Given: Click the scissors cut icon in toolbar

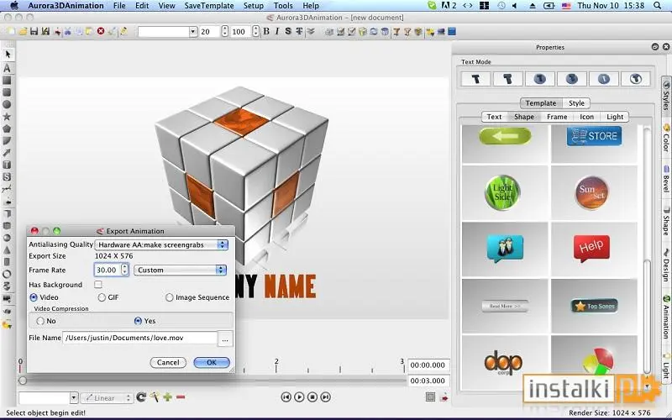Looking at the screenshot, I should 68,31.
